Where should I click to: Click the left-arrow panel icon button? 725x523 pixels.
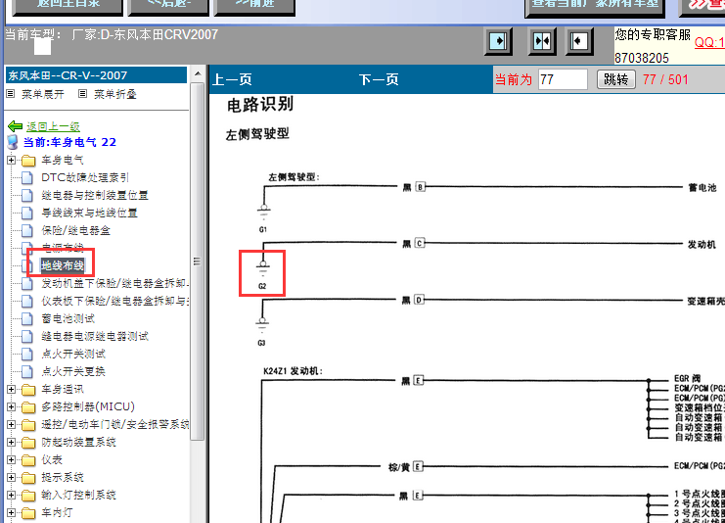point(579,41)
